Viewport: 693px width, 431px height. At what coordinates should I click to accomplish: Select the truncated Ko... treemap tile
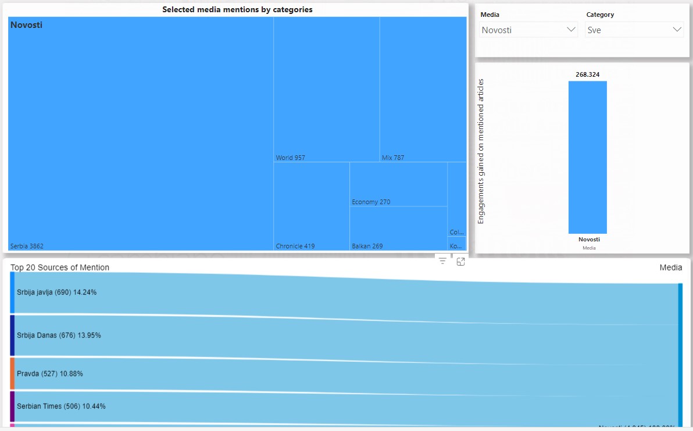click(457, 244)
